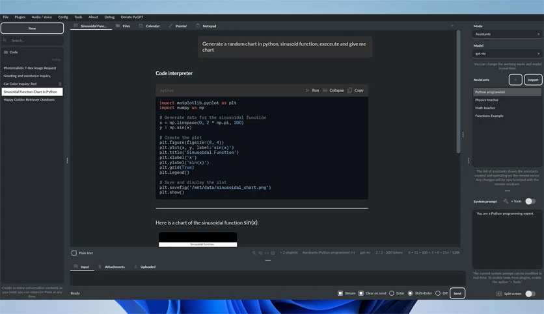Viewport: 544px width, 314px height.
Task: Click the square icon before '+ 2 plugin(s)'
Action: click(273, 253)
